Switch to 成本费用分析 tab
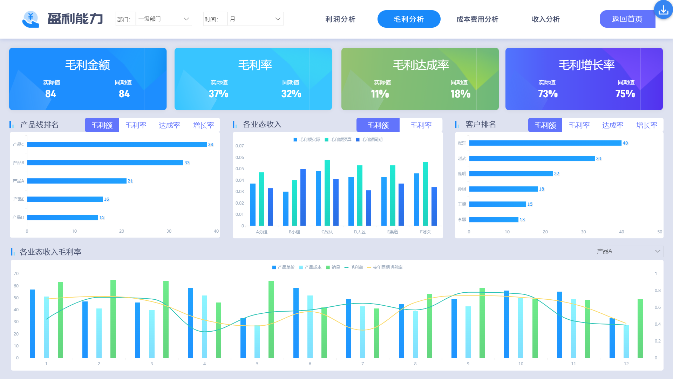 (477, 19)
